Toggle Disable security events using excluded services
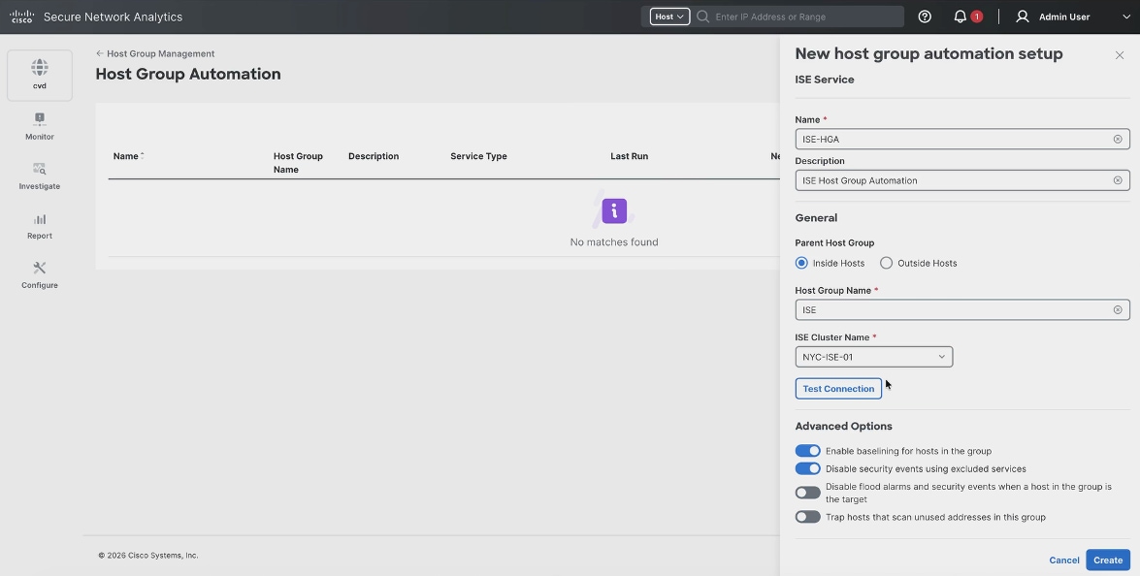 click(808, 468)
